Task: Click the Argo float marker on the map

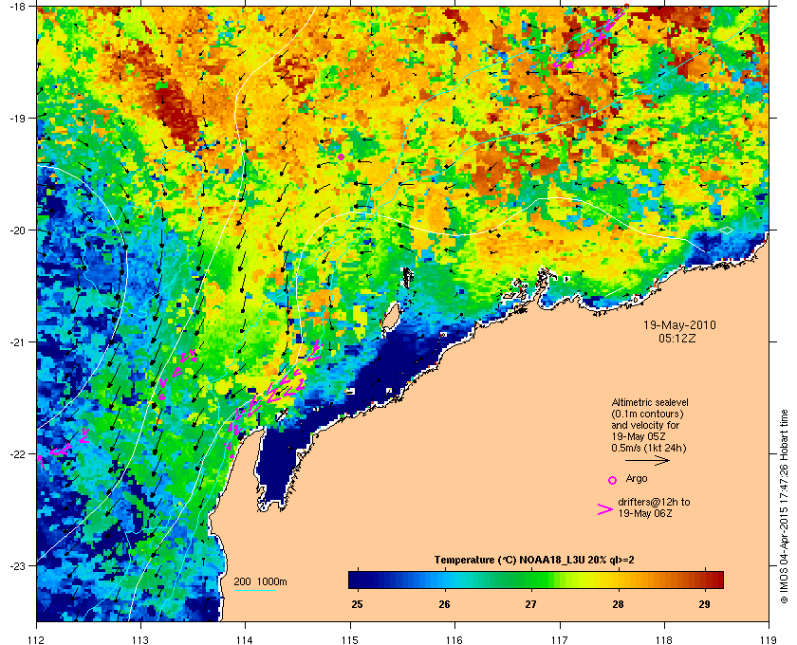Action: point(341,157)
